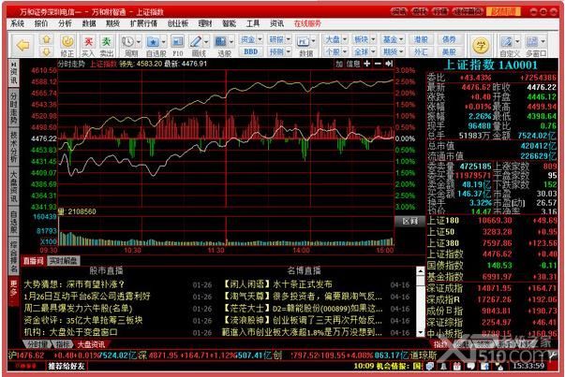
Task: Click the BBD toolbar button
Action: (251, 51)
